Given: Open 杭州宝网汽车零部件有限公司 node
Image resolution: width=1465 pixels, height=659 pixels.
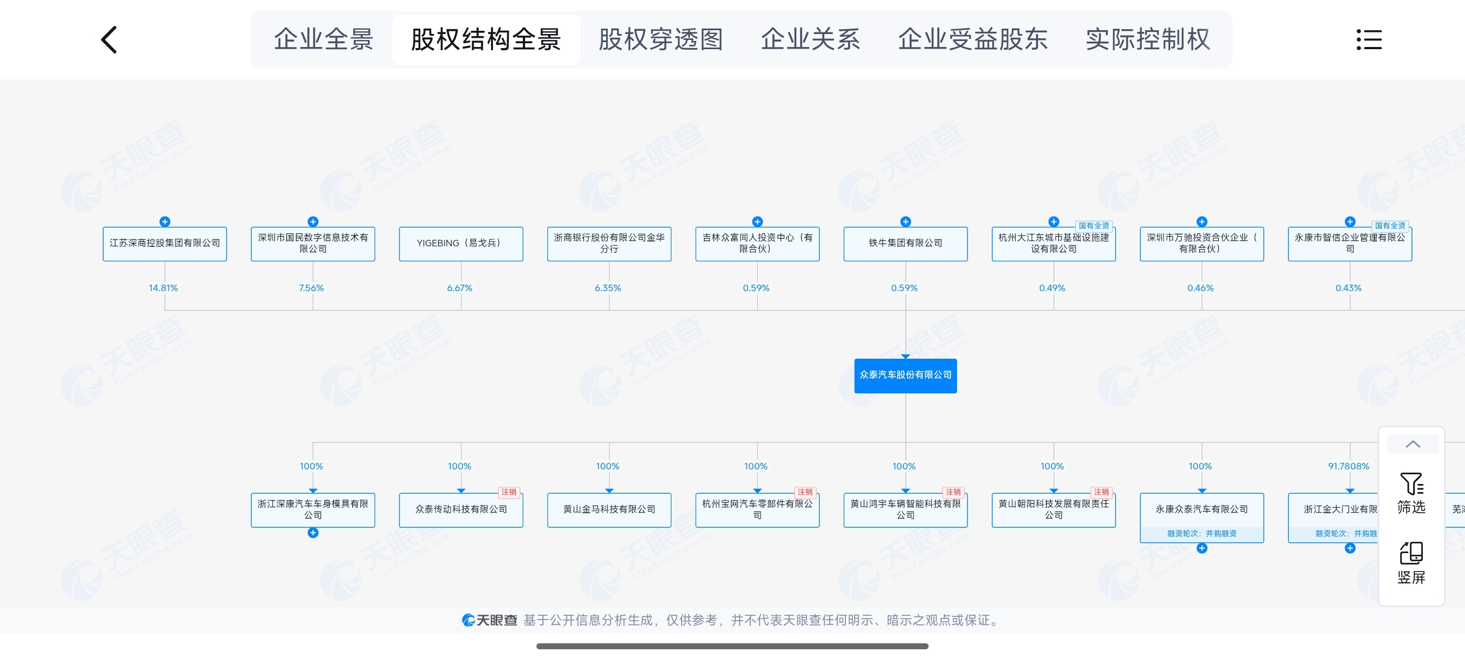Looking at the screenshot, I should pos(757,510).
